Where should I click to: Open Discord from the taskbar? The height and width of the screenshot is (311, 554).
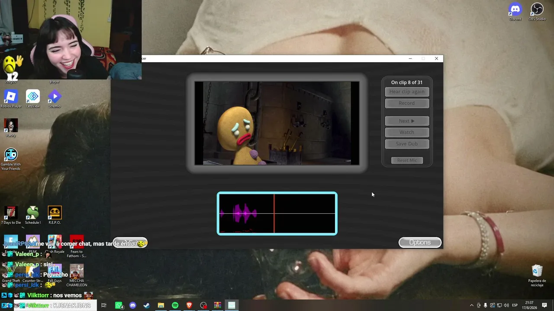tap(133, 305)
